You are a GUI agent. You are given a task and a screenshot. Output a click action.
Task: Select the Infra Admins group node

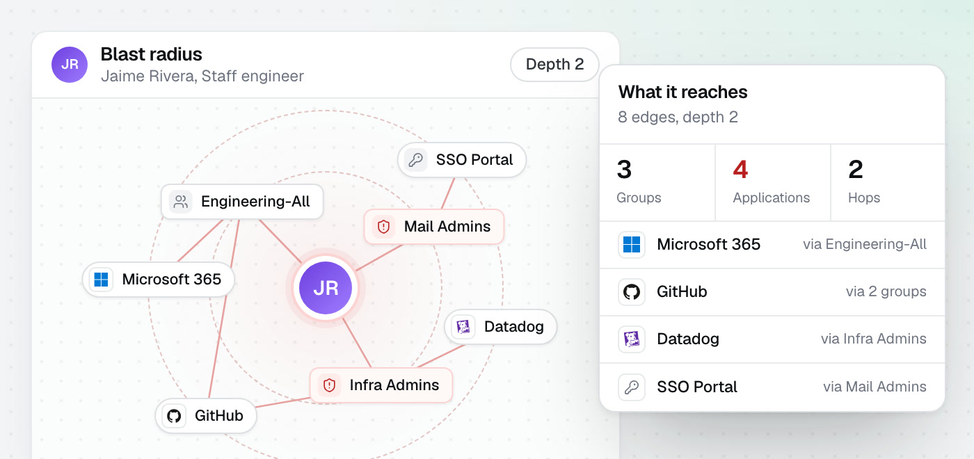(x=381, y=385)
